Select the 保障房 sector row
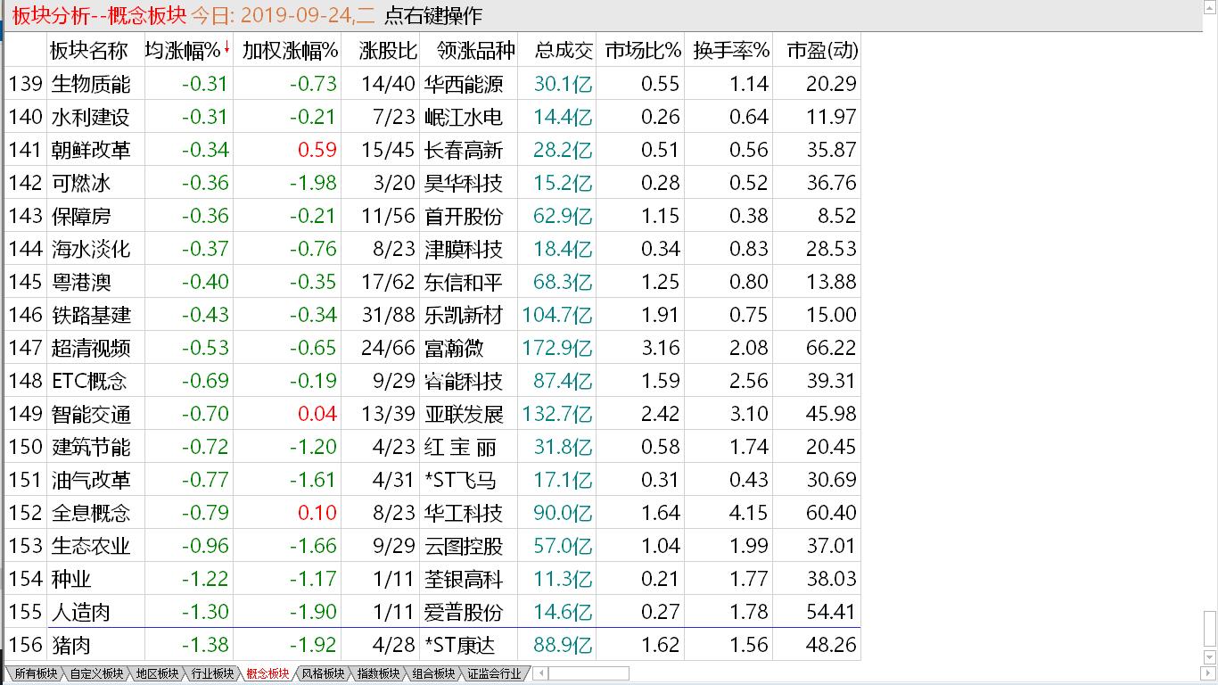Image resolution: width=1218 pixels, height=685 pixels. (432, 216)
